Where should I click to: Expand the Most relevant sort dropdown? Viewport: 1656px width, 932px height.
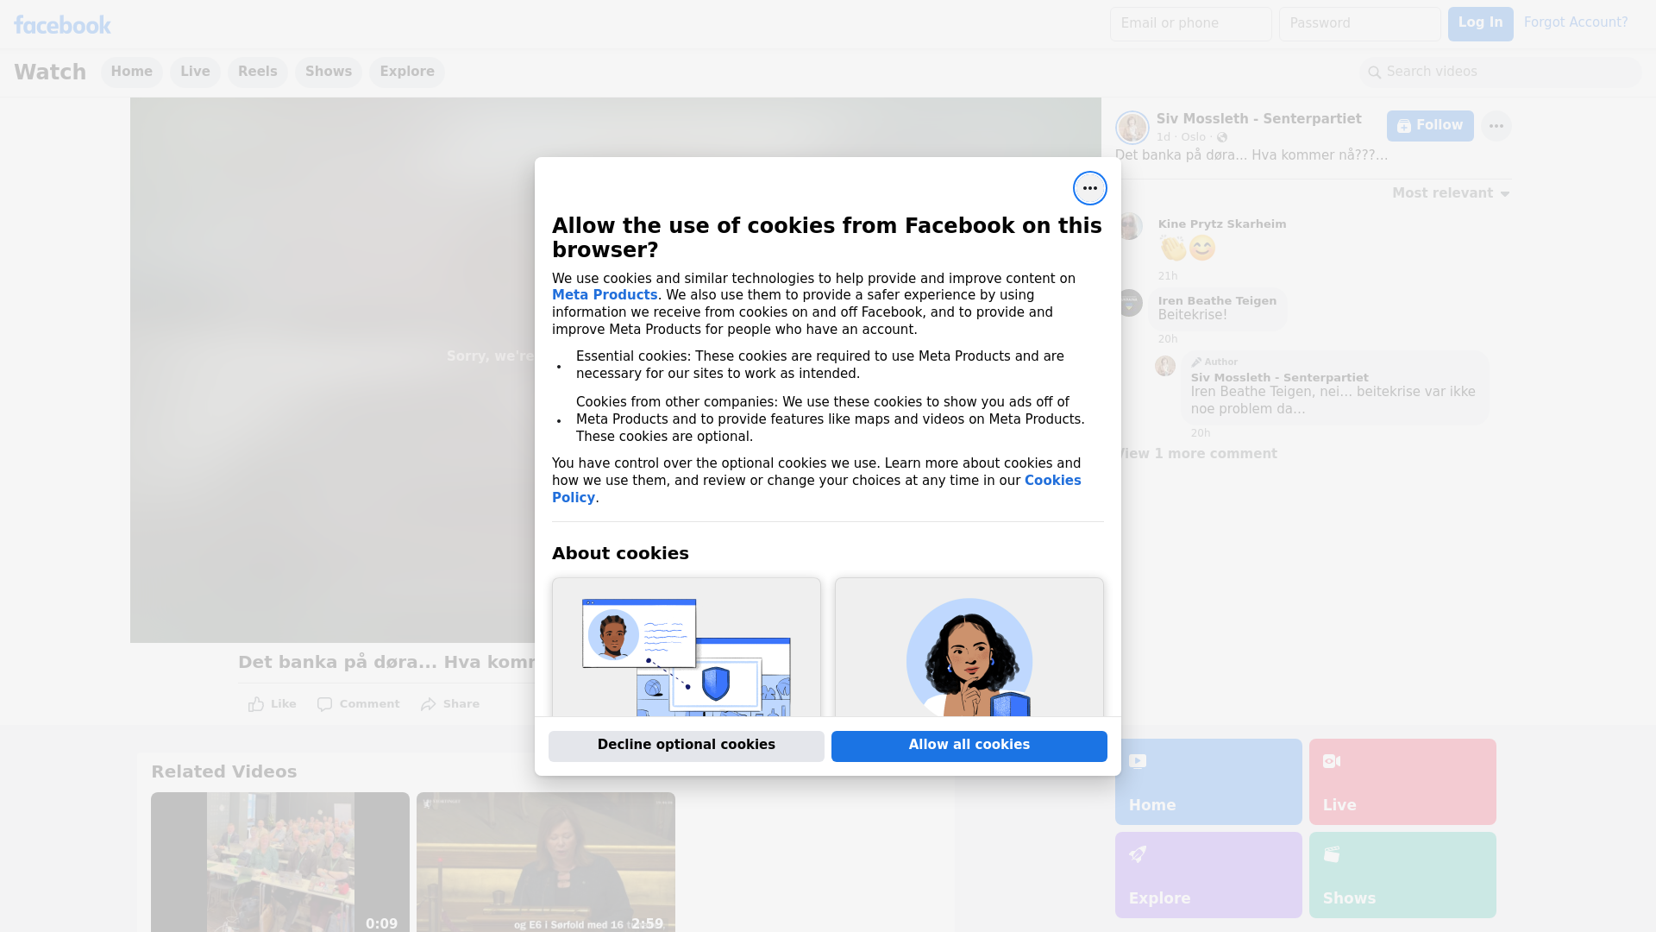(1451, 193)
